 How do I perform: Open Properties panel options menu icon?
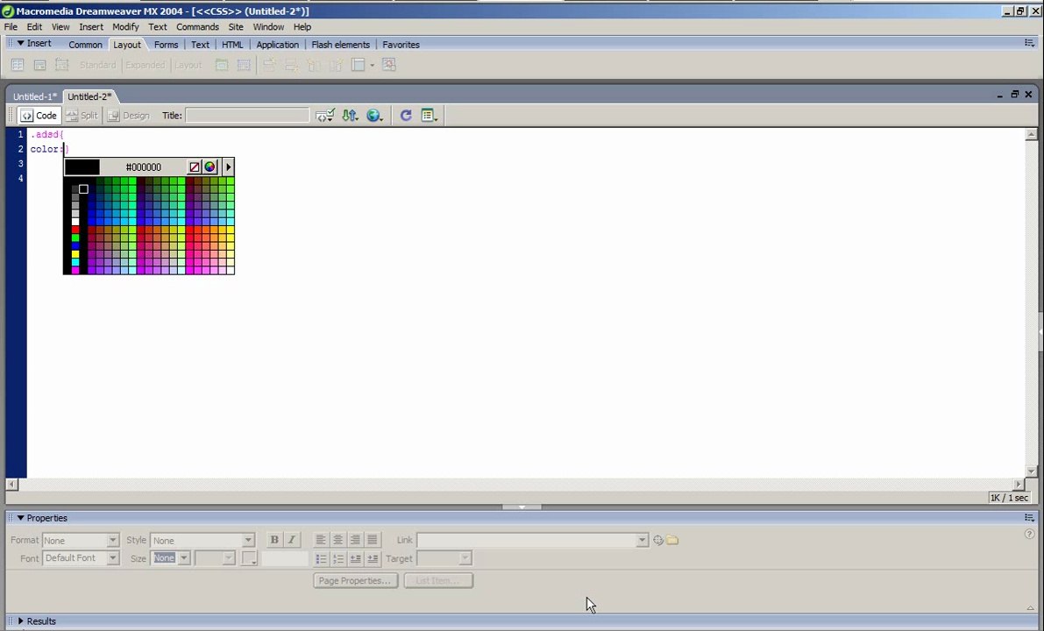(x=1029, y=517)
